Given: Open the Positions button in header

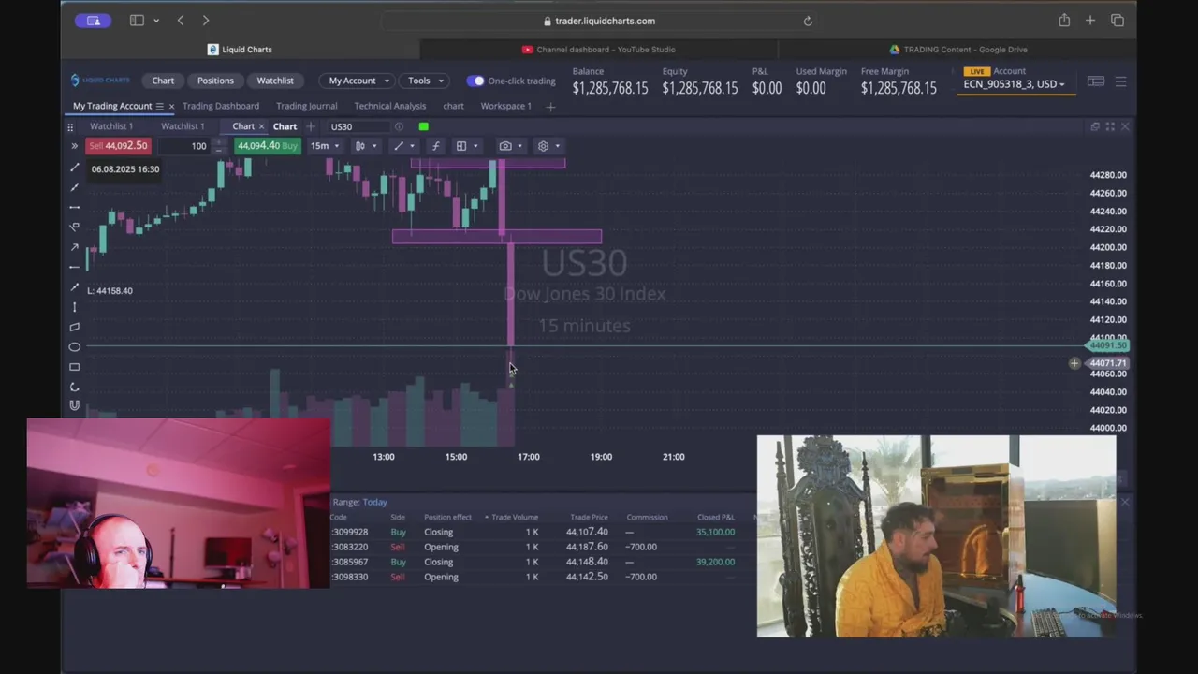Looking at the screenshot, I should (215, 81).
